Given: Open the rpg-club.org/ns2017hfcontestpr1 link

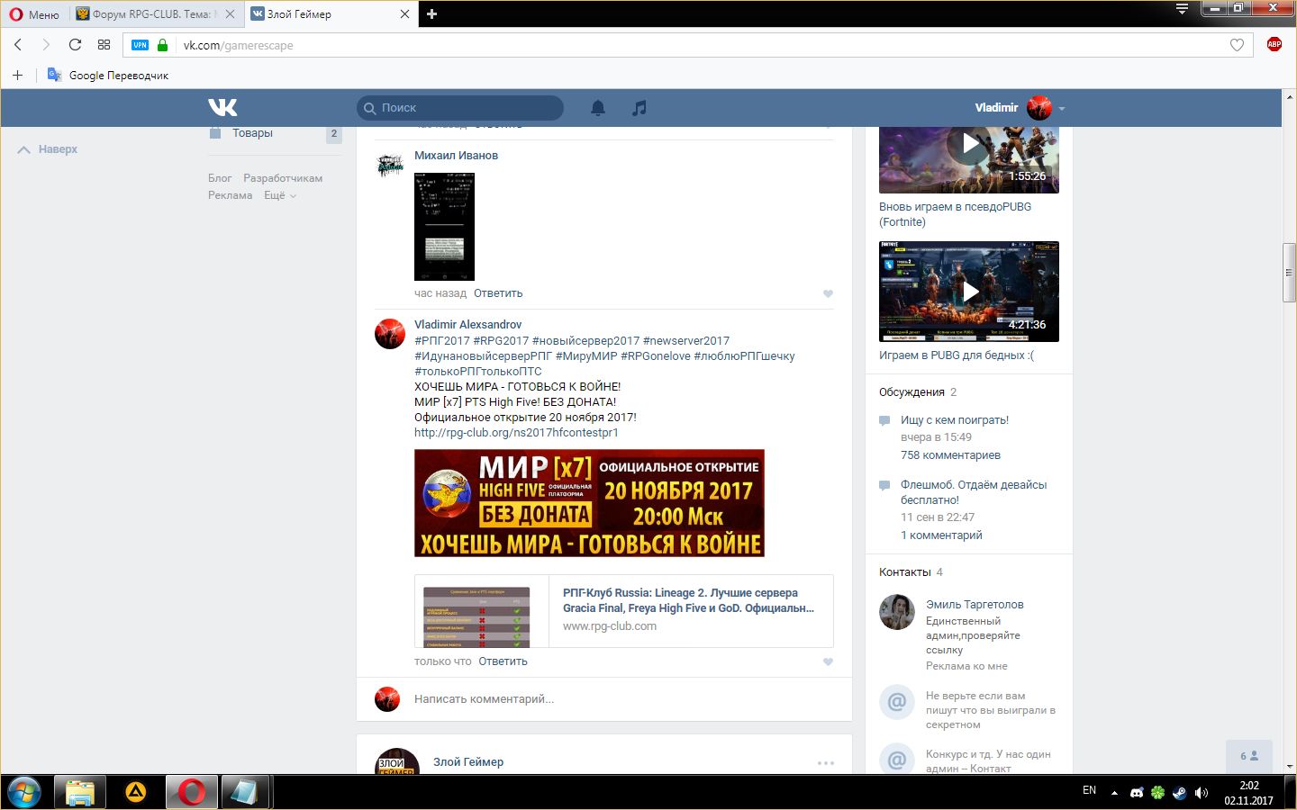Looking at the screenshot, I should (x=516, y=433).
